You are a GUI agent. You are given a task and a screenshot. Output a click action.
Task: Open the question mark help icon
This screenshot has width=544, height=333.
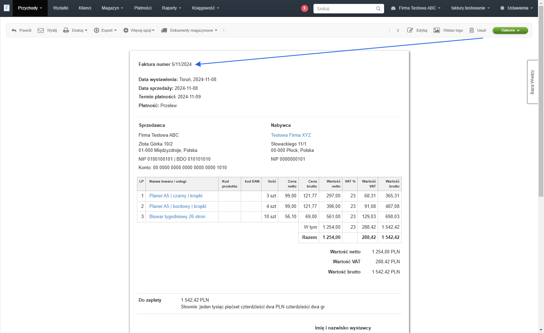[223, 31]
